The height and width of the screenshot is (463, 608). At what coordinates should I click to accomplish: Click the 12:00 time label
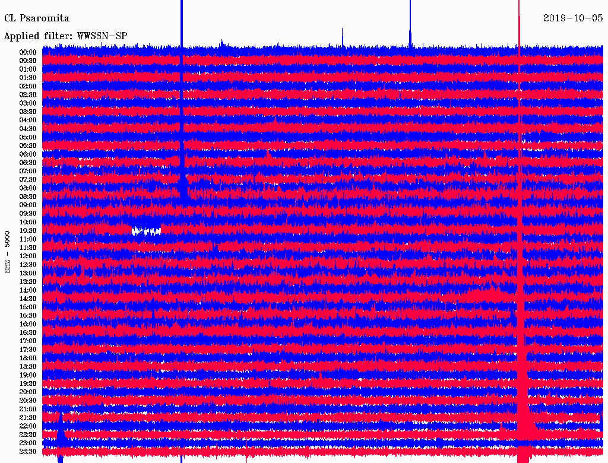coord(28,256)
